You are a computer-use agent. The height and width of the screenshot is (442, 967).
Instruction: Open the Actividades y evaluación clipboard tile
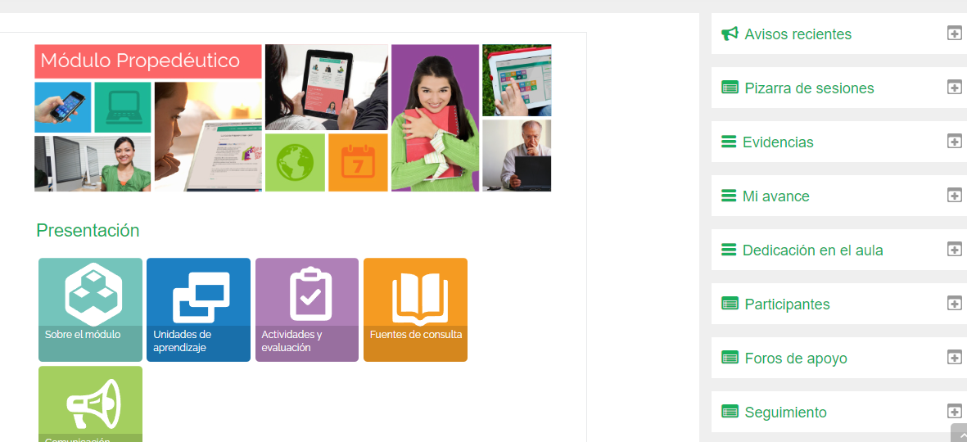point(307,309)
